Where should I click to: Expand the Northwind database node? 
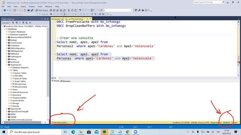point(7,62)
